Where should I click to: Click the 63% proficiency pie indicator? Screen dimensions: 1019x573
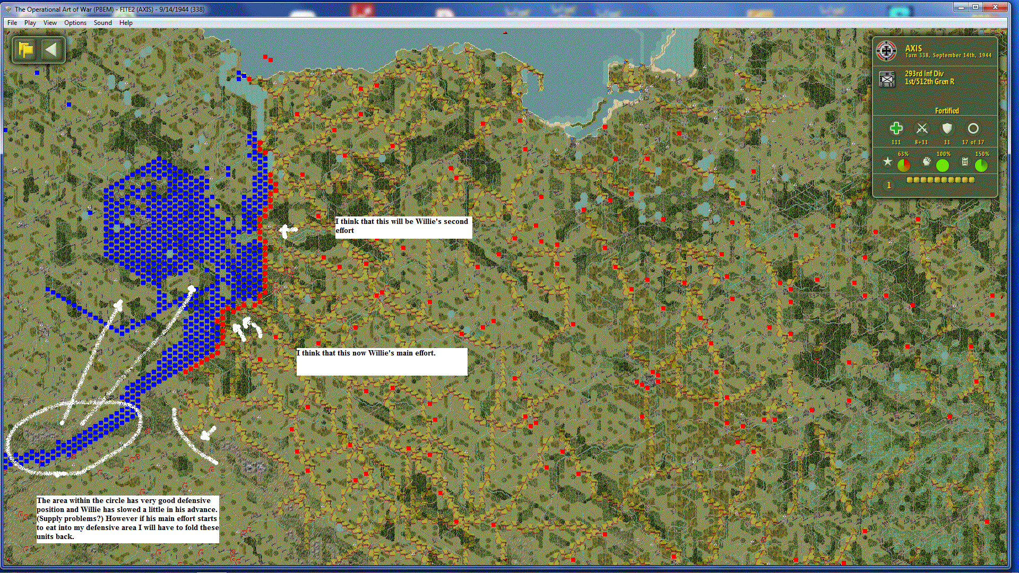904,166
